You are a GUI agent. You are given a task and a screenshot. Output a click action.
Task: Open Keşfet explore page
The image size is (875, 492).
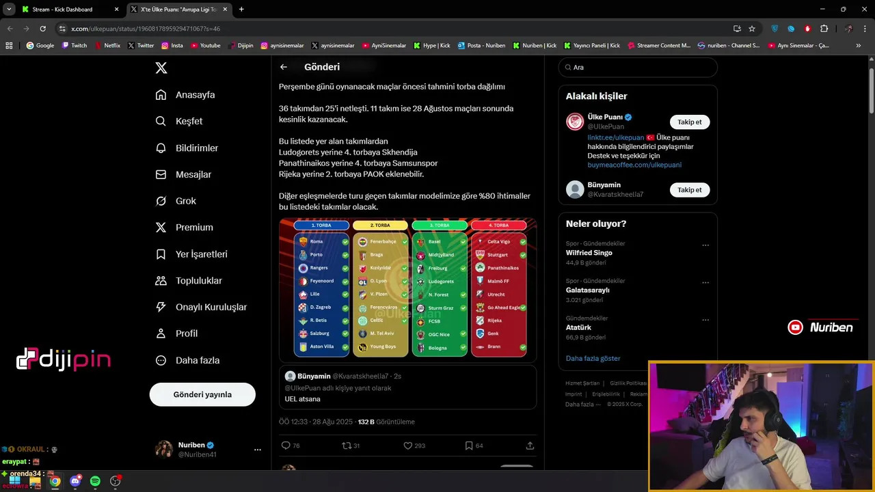pos(179,121)
